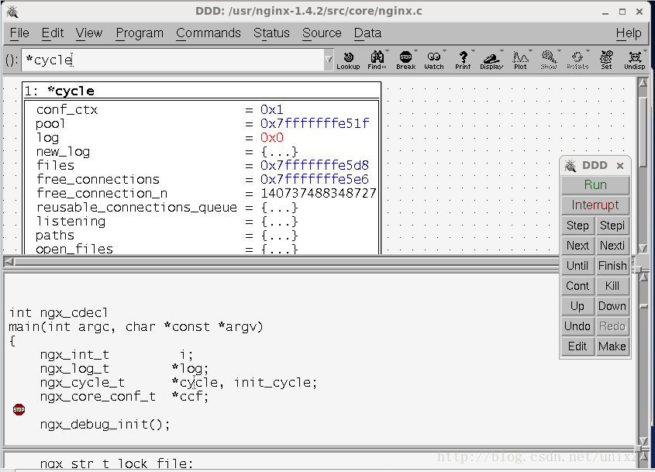Close the DDD command tool panel

tap(620, 166)
